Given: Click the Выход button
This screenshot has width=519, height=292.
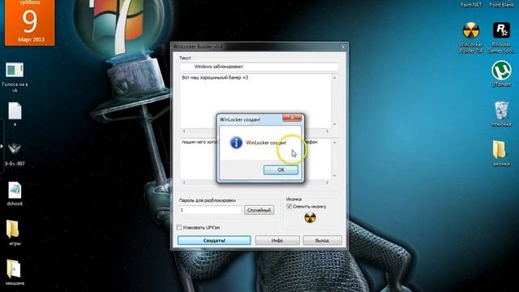Looking at the screenshot, I should tap(323, 240).
